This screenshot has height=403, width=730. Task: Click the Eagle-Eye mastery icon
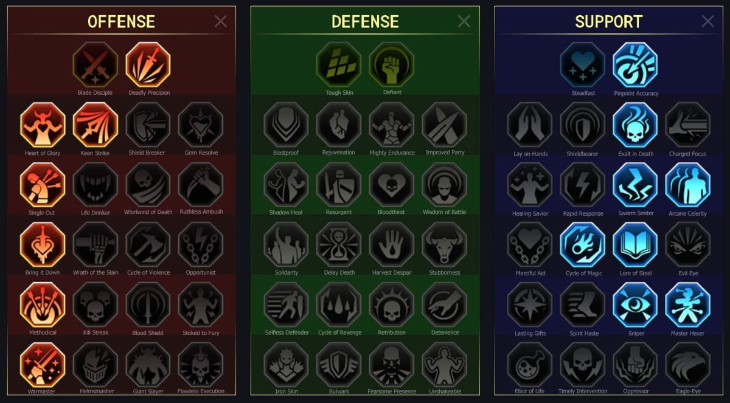pos(688,365)
